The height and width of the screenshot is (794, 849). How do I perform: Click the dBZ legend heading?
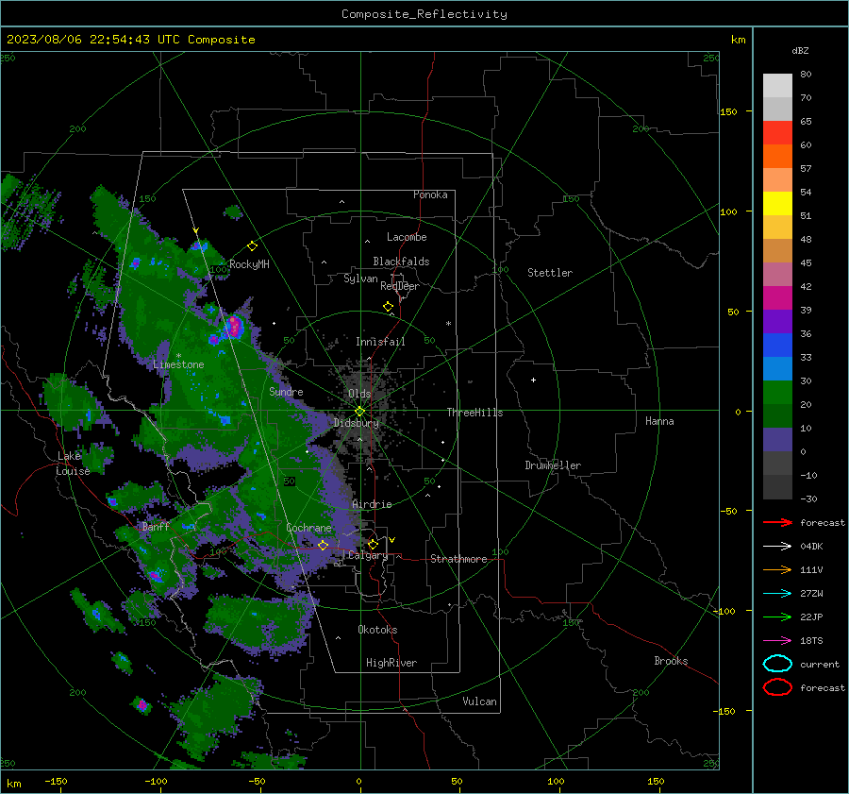[x=800, y=50]
